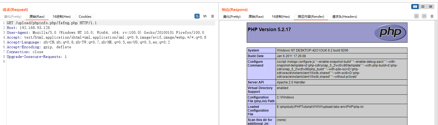Click the Accept: text/html header line
438x125 pixels.
[106, 38]
